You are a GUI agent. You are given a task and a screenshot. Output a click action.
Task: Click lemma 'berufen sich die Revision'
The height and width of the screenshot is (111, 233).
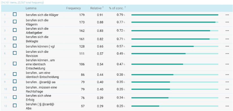pyautogui.click(x=37, y=54)
